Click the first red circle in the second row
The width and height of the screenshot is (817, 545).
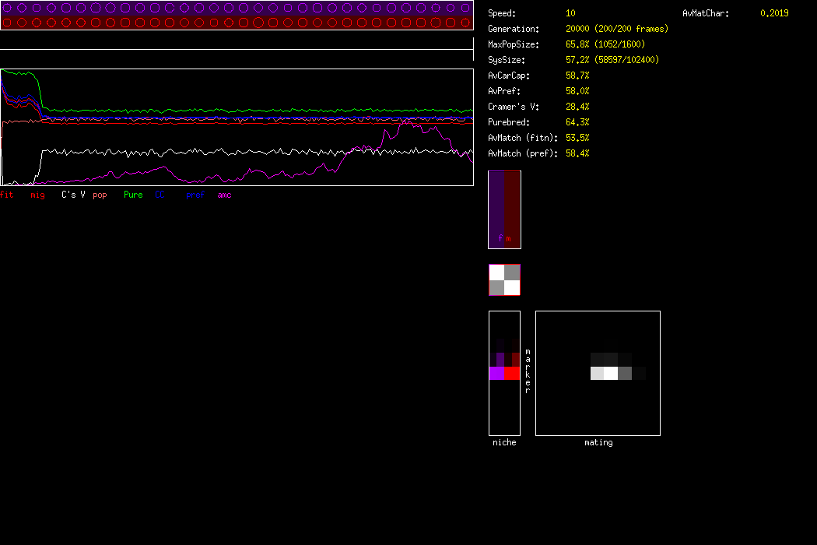point(8,23)
